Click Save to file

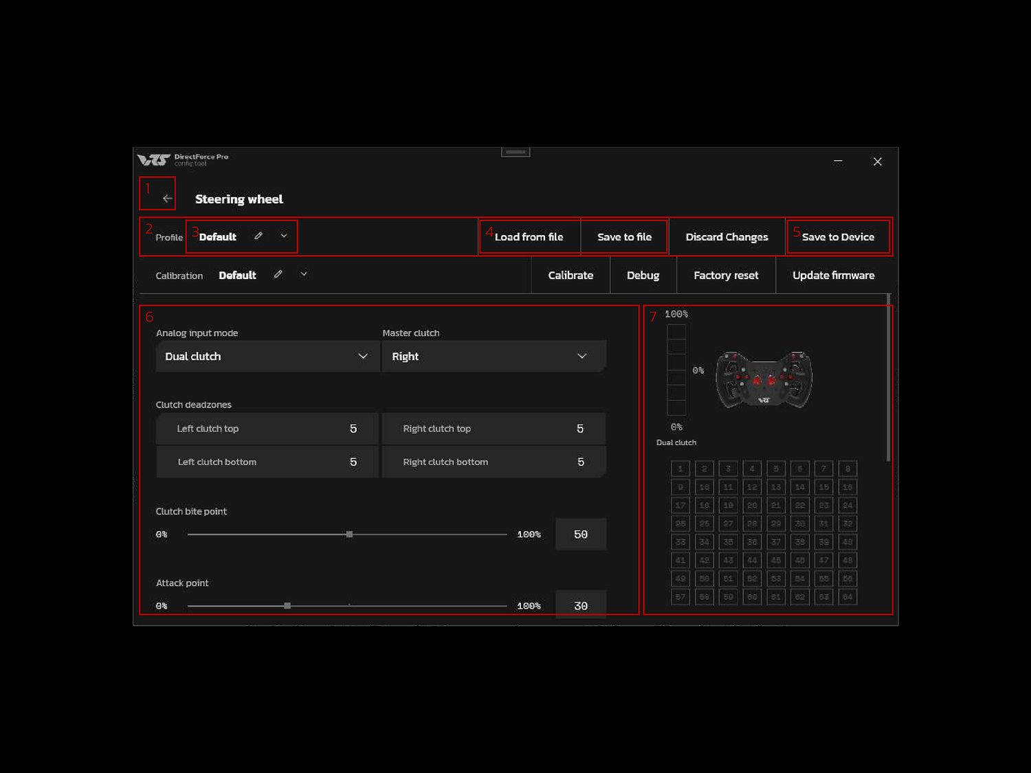(x=624, y=237)
